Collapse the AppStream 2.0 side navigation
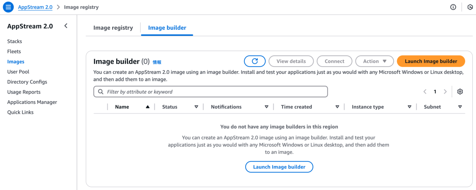The image size is (476, 190). 66,26
